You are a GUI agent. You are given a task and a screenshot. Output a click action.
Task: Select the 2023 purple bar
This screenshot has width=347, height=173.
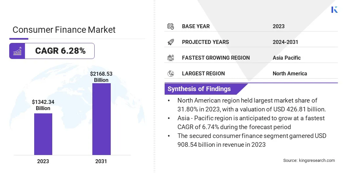tap(43, 134)
